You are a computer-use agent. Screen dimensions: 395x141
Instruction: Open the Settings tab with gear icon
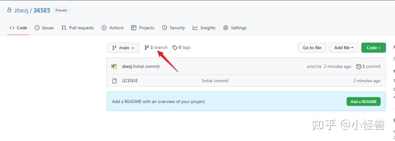point(235,28)
